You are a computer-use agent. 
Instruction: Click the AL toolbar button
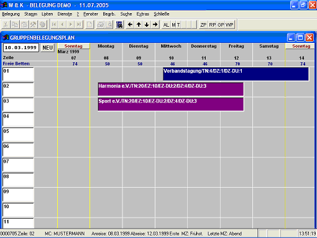pos(166,25)
